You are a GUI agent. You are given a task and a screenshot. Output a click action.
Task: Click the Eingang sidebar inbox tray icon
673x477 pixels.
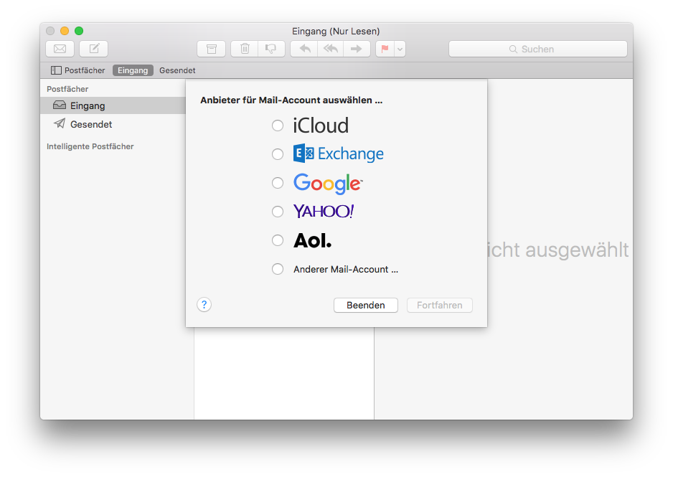60,105
